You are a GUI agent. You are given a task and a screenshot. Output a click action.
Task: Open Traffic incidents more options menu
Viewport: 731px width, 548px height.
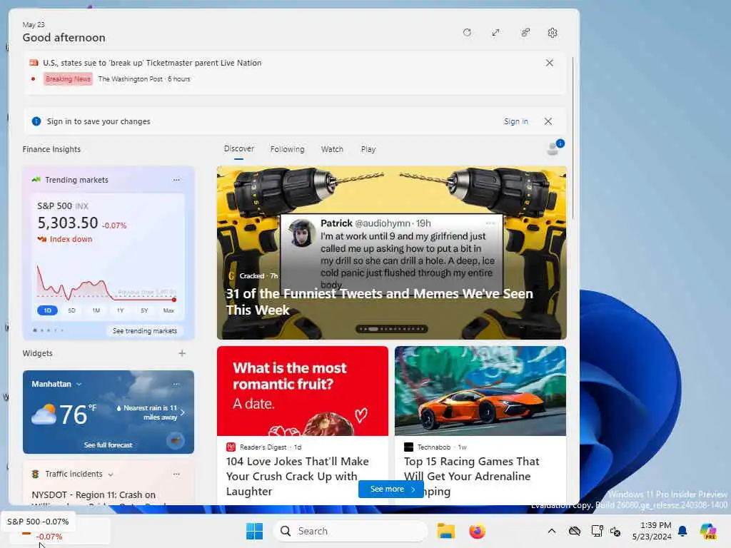click(176, 474)
